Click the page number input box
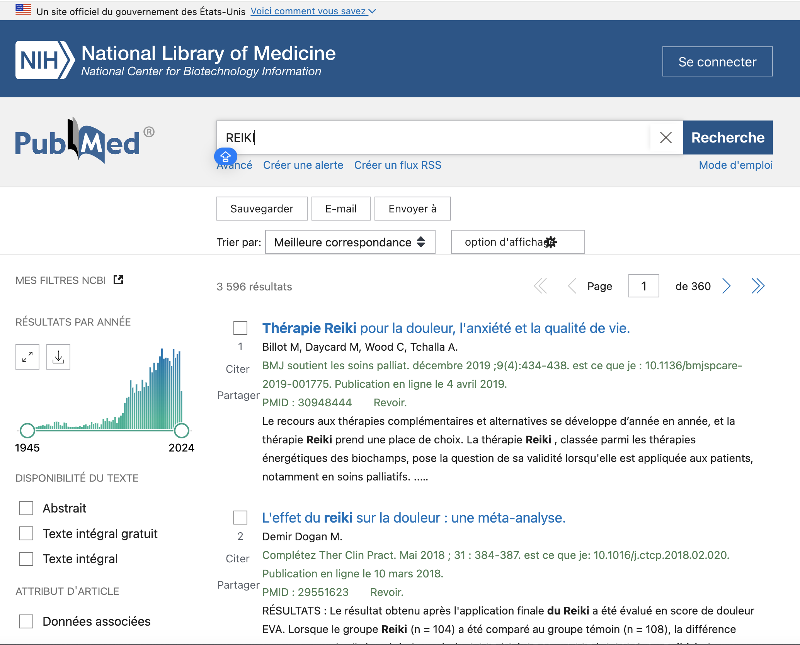Screen dimensions: 800x645 click(644, 286)
